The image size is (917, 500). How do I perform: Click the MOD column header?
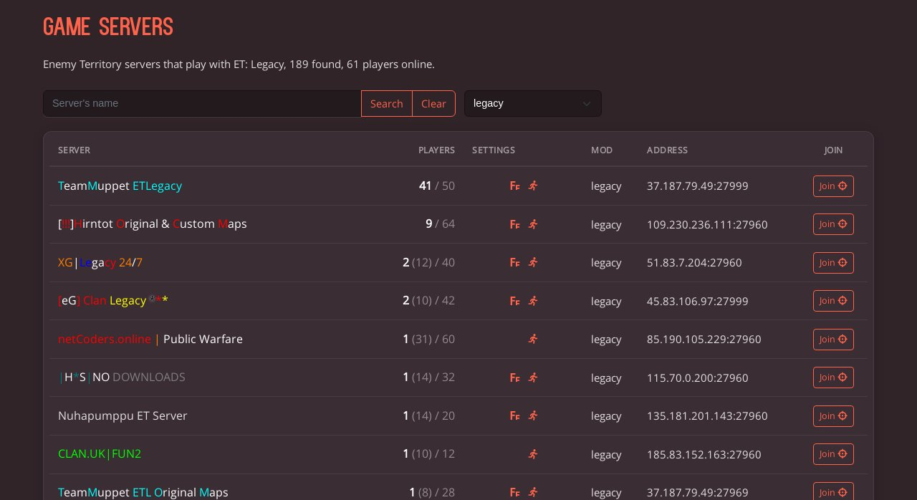coord(602,150)
